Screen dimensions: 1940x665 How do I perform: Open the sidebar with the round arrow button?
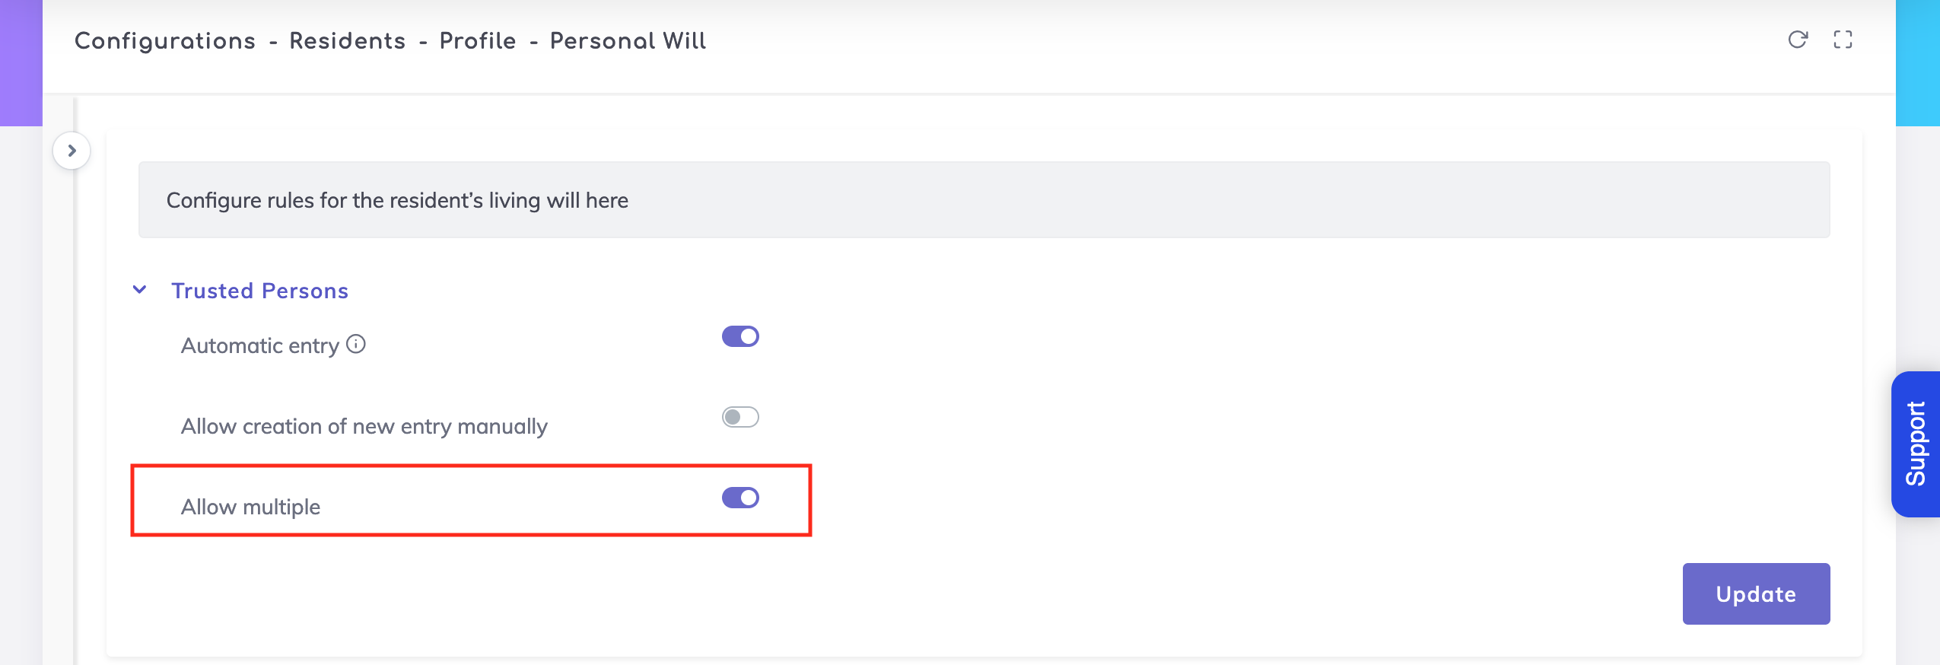72,151
